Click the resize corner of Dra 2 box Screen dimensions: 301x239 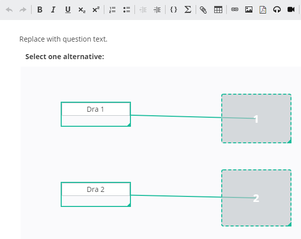tap(129, 205)
